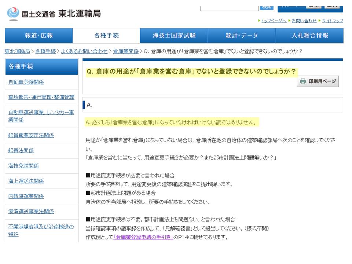
Task: Switch to 海技士国家試験 tab
Action: 174,36
